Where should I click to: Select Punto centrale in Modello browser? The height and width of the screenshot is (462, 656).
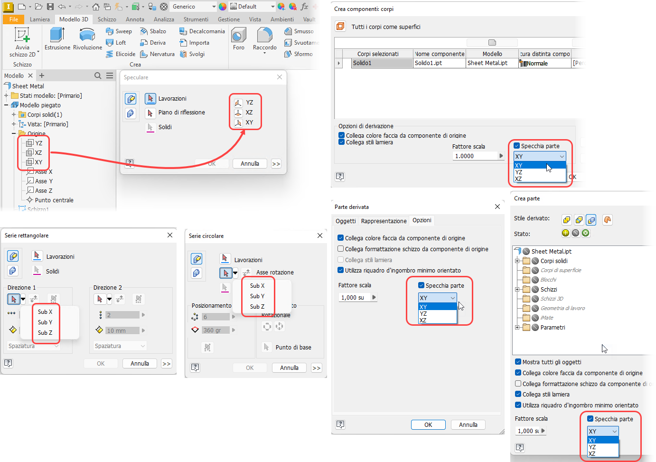[50, 200]
